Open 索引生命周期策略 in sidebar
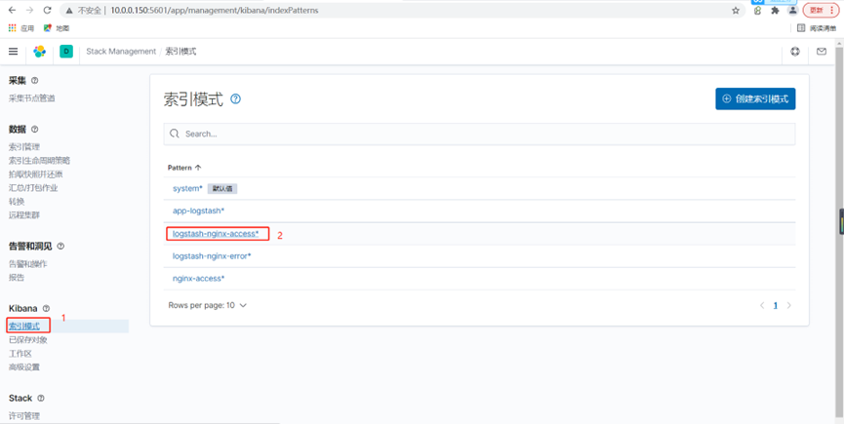 (39, 161)
